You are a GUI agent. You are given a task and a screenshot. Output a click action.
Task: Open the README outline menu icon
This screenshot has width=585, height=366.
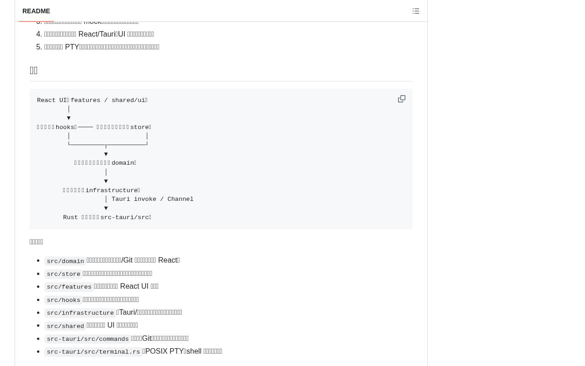pyautogui.click(x=416, y=11)
